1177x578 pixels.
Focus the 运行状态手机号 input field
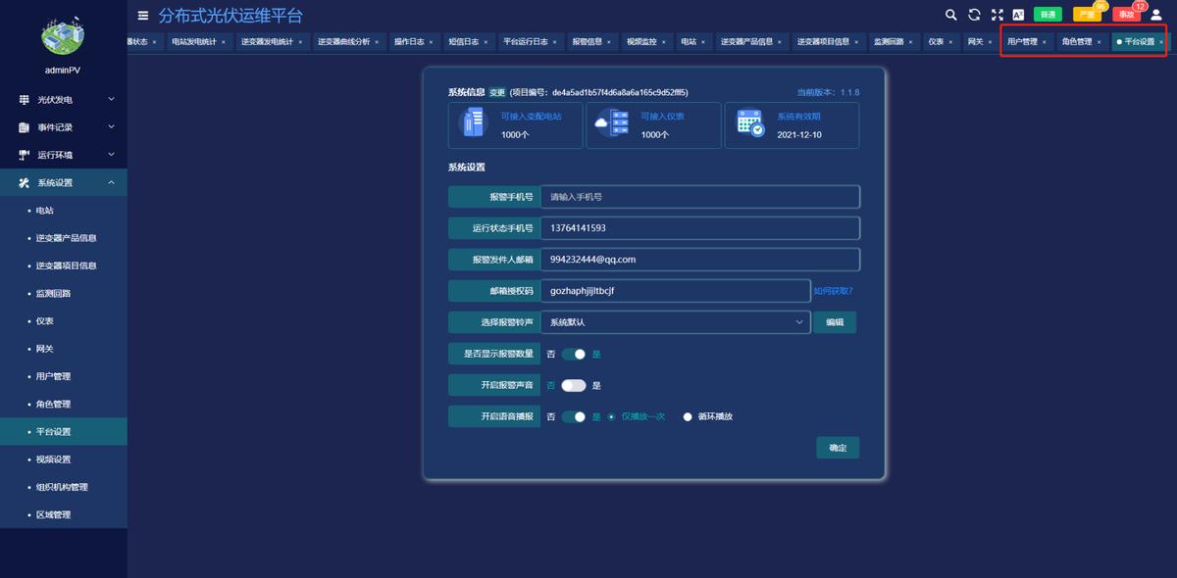point(700,228)
